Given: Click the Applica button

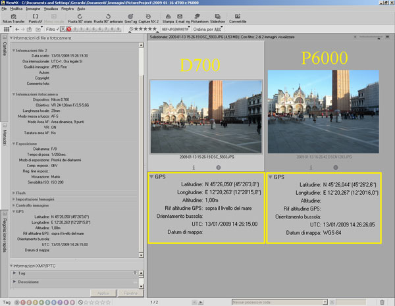Looking at the screenshot, I should [x=103, y=293].
